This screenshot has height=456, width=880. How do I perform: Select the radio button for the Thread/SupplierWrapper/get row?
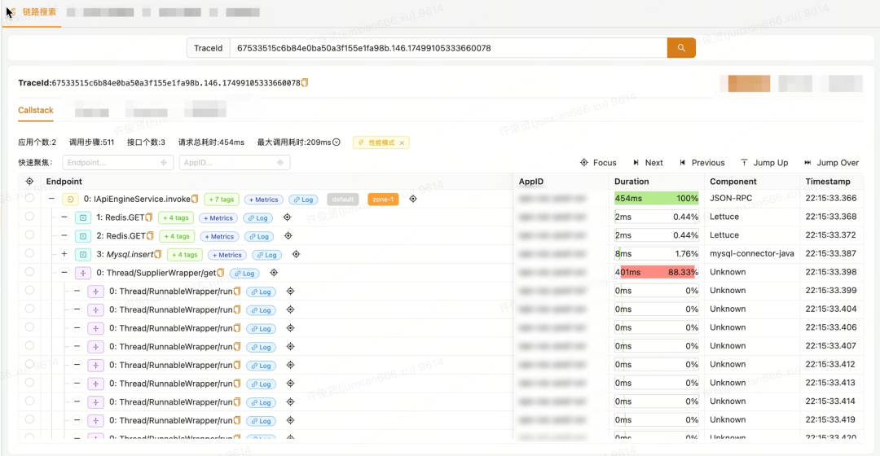click(x=30, y=271)
